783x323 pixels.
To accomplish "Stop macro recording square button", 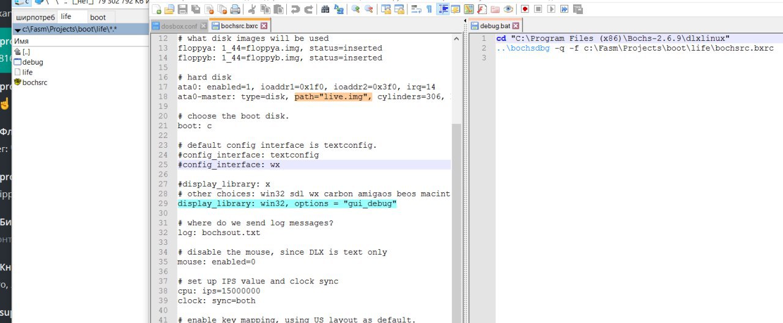I will 538,9.
